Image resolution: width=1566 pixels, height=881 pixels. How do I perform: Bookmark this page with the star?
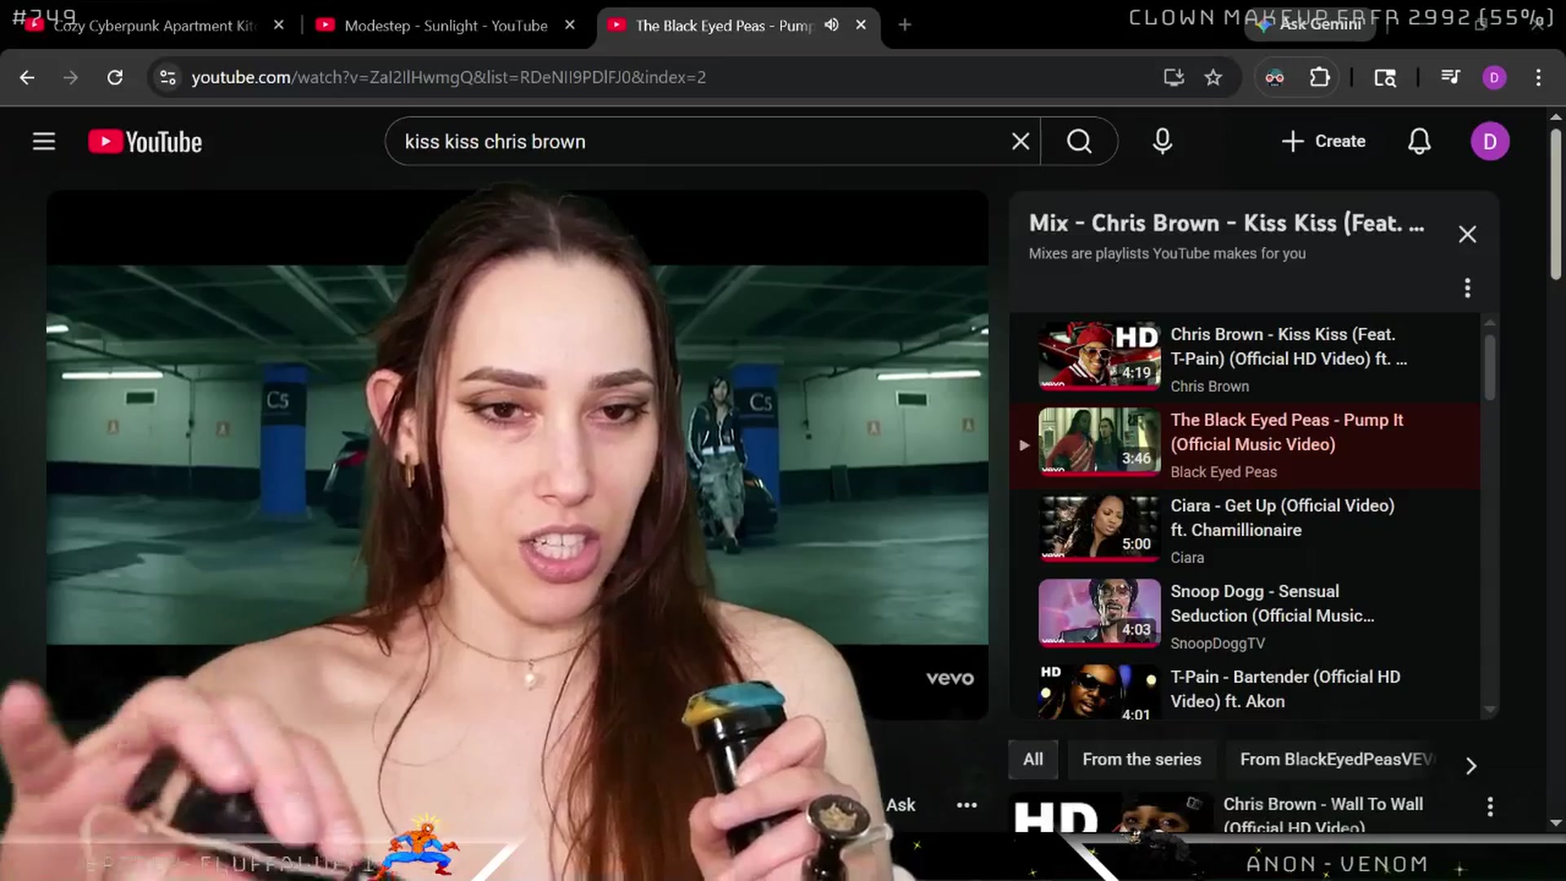tap(1214, 77)
